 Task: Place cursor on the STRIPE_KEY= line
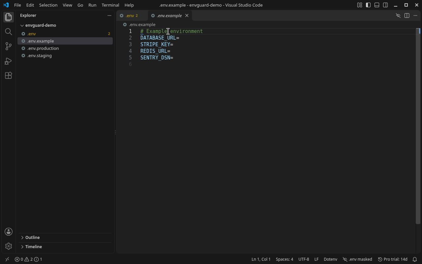(157, 44)
